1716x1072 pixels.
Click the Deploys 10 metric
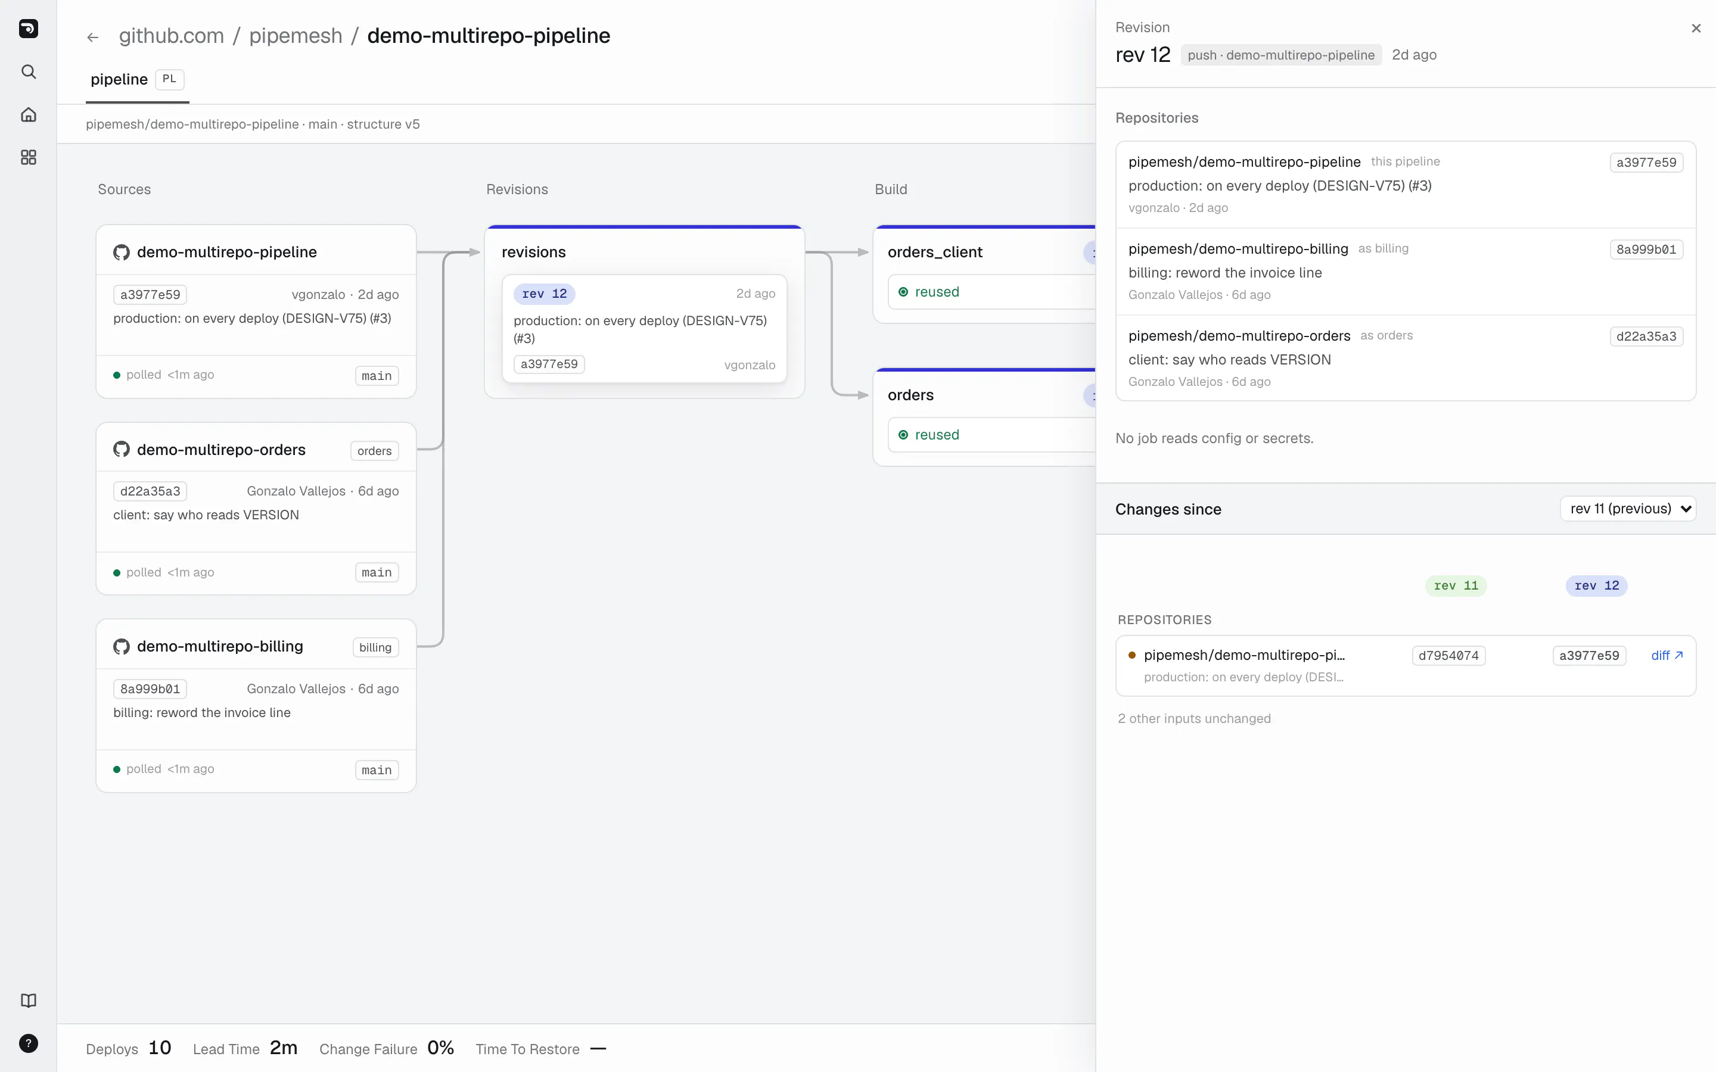pos(128,1048)
